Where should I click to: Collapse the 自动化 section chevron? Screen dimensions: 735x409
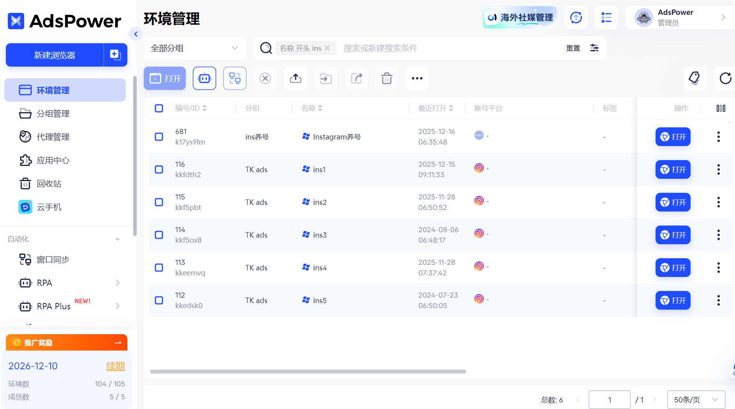point(117,239)
